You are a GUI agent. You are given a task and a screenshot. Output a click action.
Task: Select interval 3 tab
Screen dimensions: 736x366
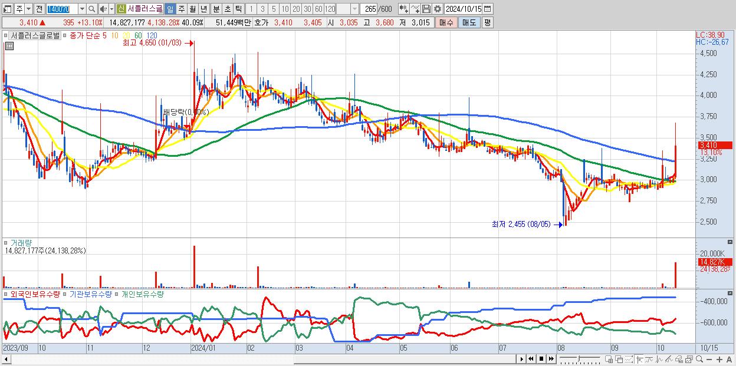[262, 9]
